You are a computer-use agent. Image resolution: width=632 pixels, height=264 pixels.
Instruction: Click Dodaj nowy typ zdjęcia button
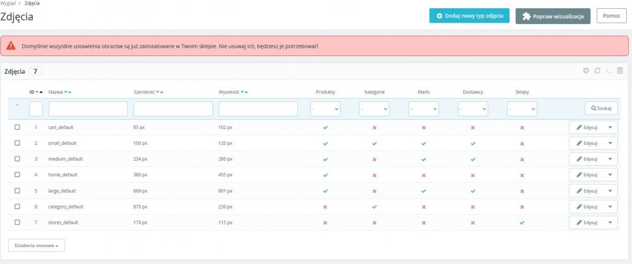[x=469, y=16]
